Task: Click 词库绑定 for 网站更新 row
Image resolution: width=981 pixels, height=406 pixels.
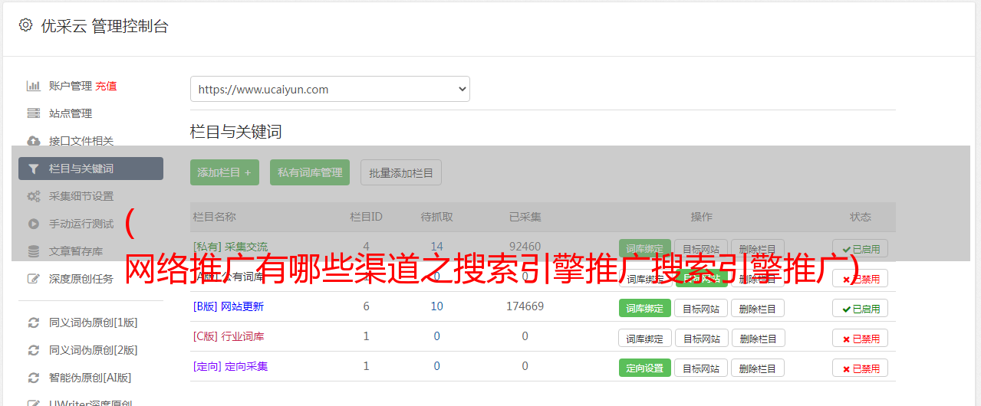Action: click(645, 308)
